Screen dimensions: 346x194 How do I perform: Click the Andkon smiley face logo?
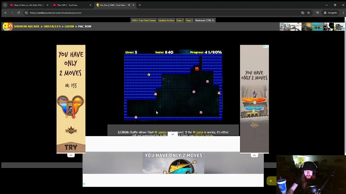point(8,26)
